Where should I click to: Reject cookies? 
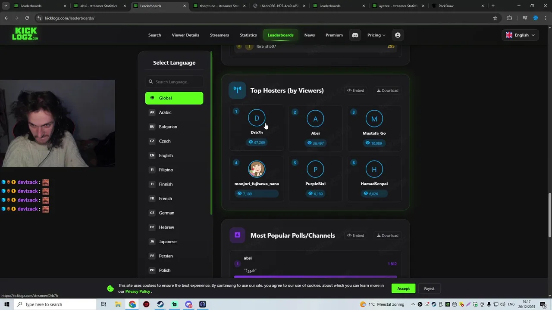[x=429, y=288]
